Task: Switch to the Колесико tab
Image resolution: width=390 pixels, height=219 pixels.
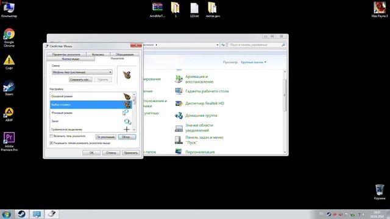Action: pos(98,54)
